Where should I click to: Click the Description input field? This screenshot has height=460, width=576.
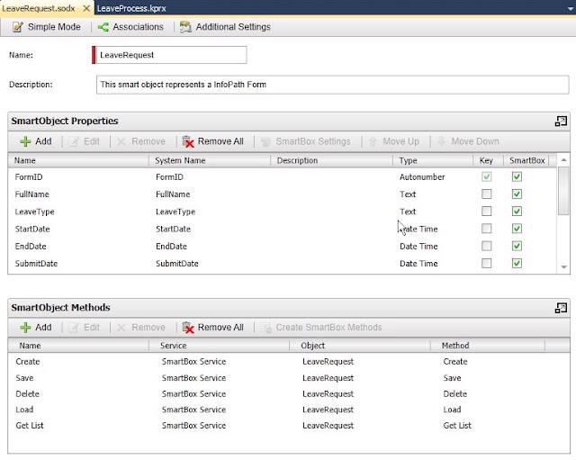point(332,85)
